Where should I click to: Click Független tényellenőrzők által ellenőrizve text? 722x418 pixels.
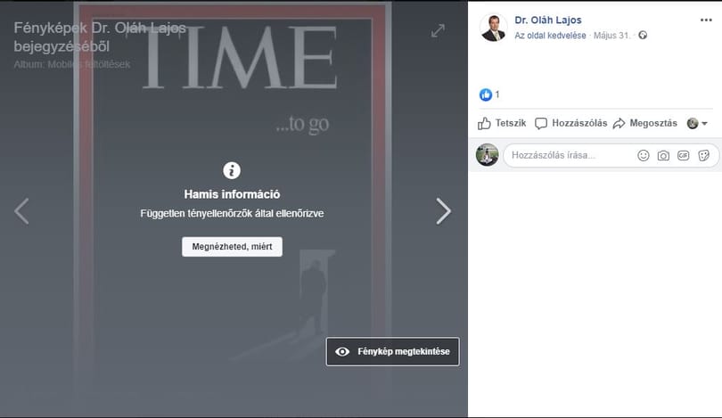[232, 214]
